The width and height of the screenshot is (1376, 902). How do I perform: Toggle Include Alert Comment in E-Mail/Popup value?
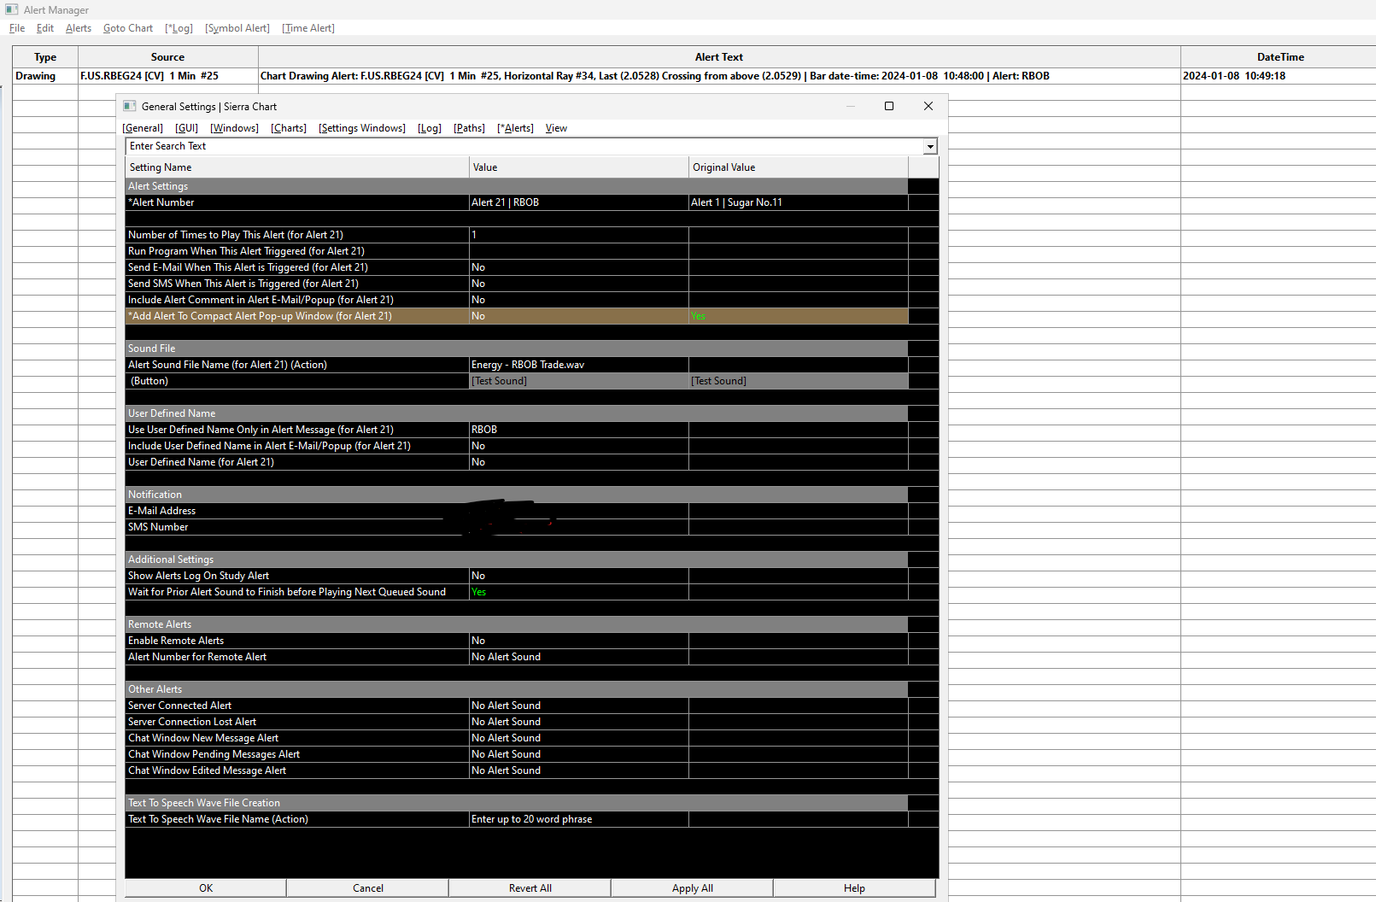tap(578, 300)
